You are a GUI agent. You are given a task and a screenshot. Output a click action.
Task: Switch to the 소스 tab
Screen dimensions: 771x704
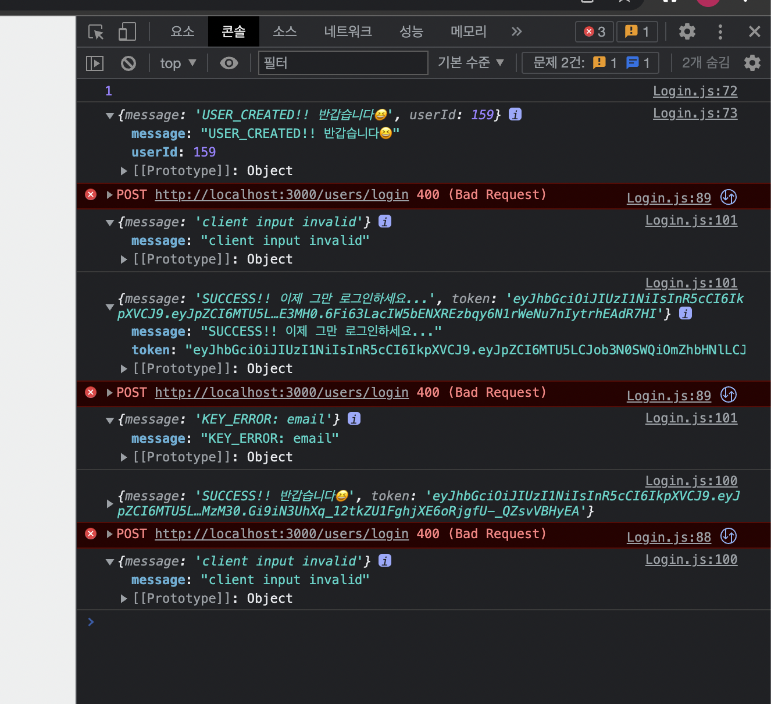coord(285,31)
